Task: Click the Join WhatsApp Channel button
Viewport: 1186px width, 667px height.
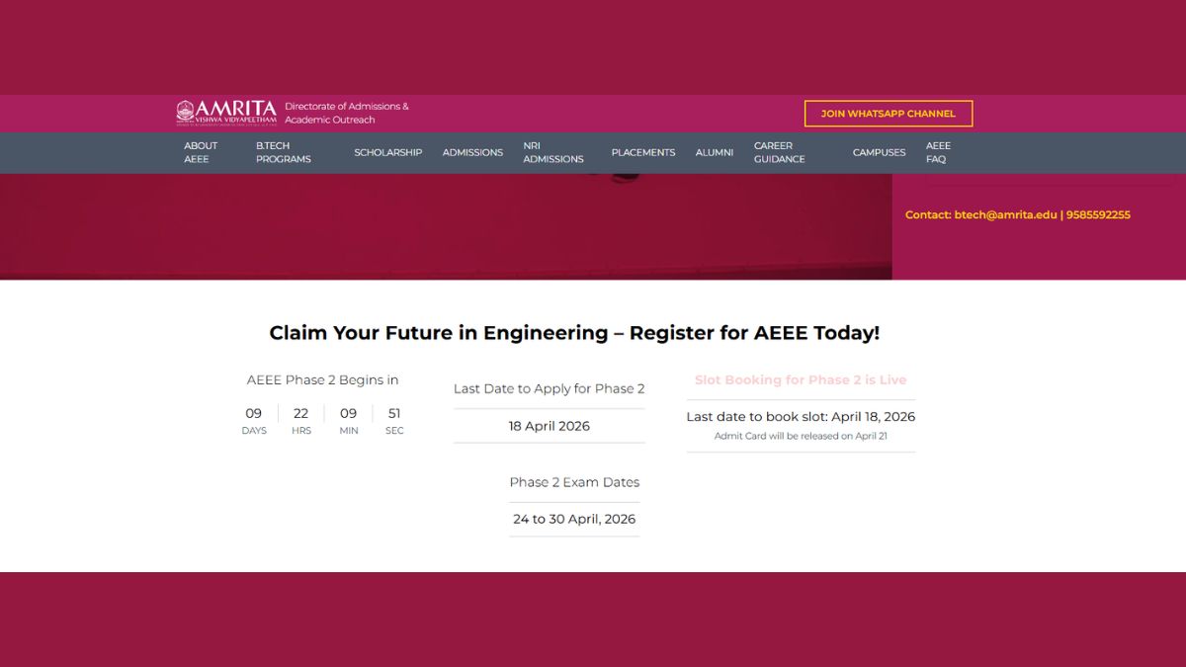Action: point(888,114)
